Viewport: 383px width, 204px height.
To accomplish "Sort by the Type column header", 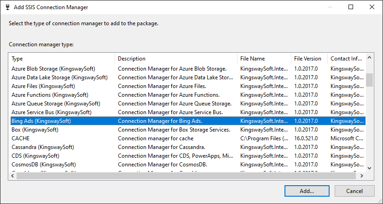I will (63, 59).
